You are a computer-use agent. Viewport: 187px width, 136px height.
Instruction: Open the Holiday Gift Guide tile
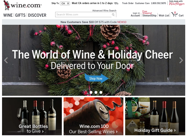155,116
